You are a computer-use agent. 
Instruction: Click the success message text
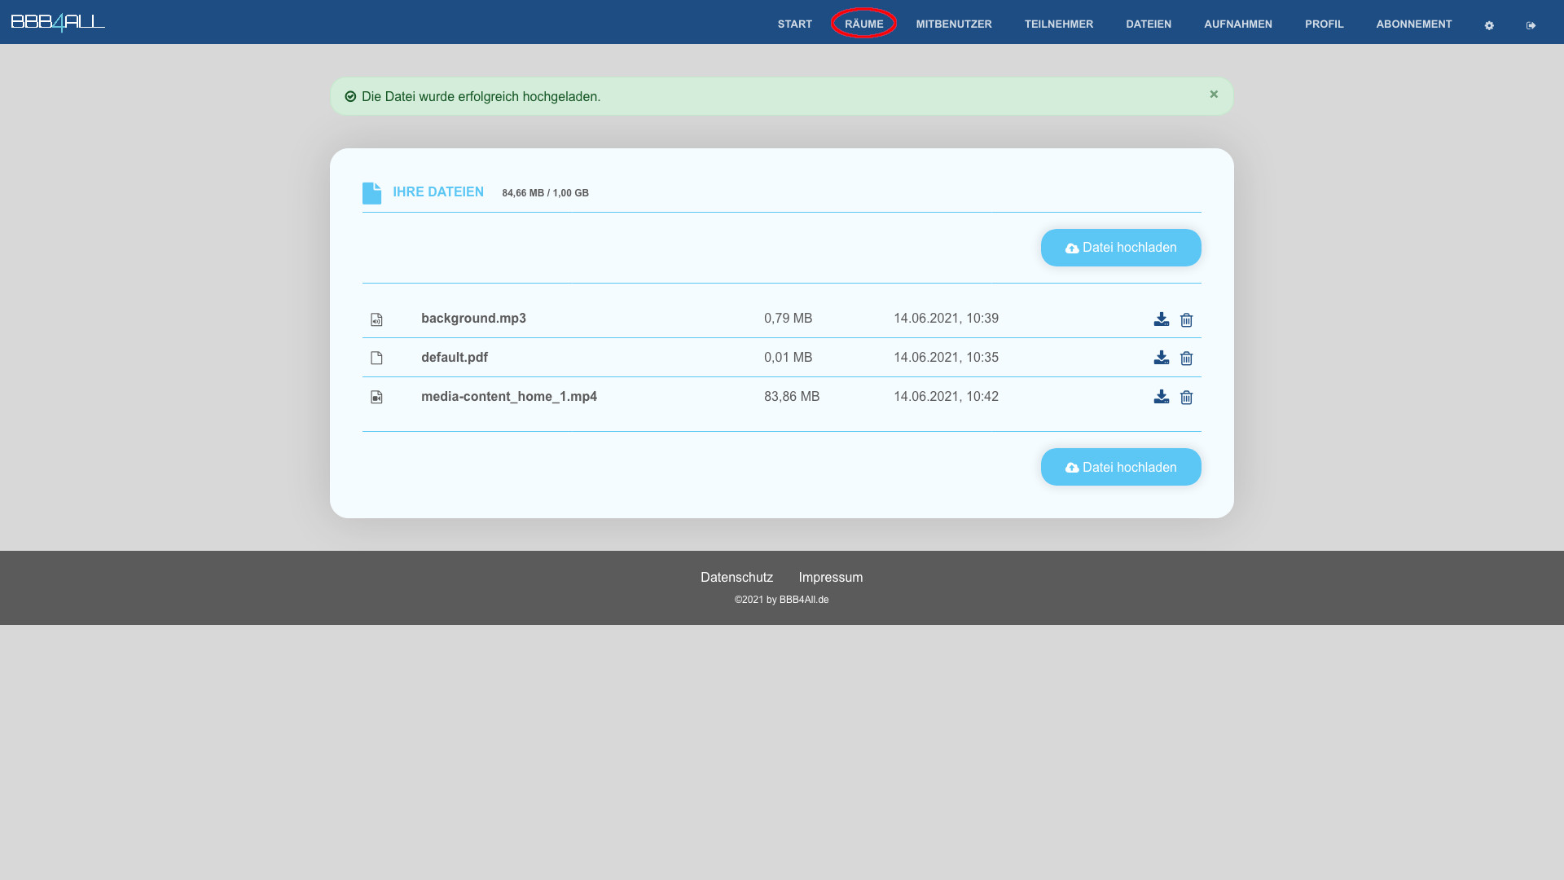click(481, 96)
